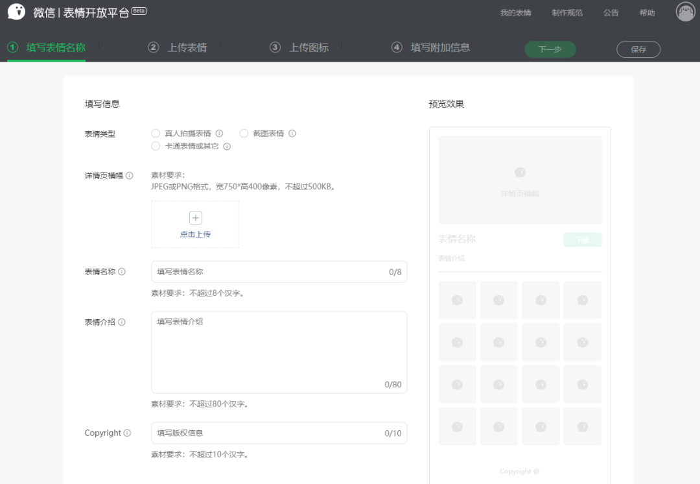700x484 pixels.
Task: Open step 4 填写附加信息 tab
Action: [431, 47]
